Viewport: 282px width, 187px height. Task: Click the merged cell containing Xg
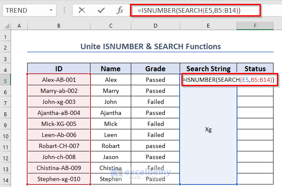[208, 130]
